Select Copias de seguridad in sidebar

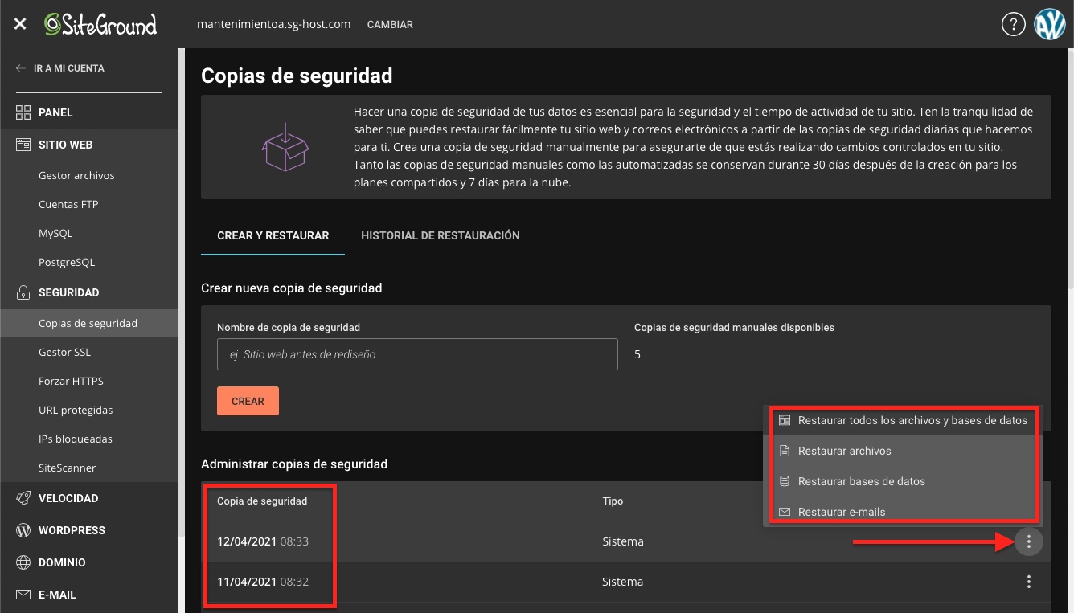pyautogui.click(x=88, y=323)
